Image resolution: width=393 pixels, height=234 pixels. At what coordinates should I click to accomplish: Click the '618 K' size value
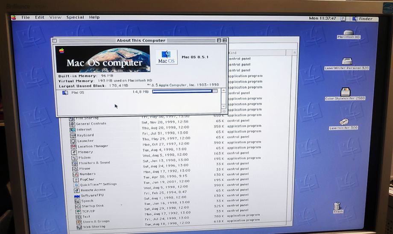pos(219,221)
